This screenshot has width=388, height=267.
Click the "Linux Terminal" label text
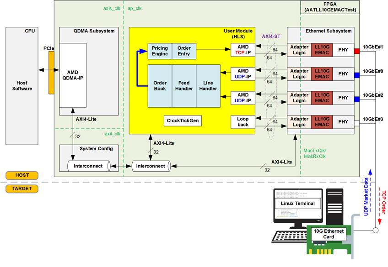pos(298,204)
